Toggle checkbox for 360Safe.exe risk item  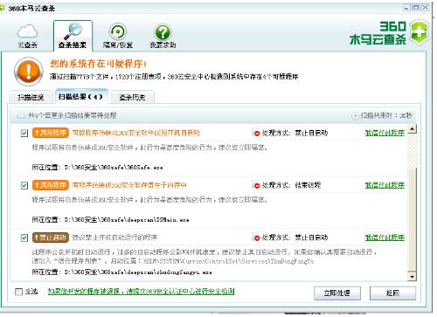click(24, 133)
